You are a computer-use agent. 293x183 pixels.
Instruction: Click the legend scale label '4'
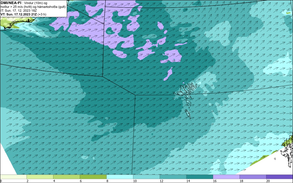point(54,181)
